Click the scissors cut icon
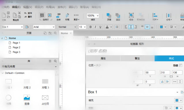The image size is (184, 110). pos(20,13)
